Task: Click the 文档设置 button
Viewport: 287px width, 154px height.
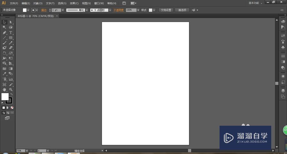Action: tap(166, 10)
